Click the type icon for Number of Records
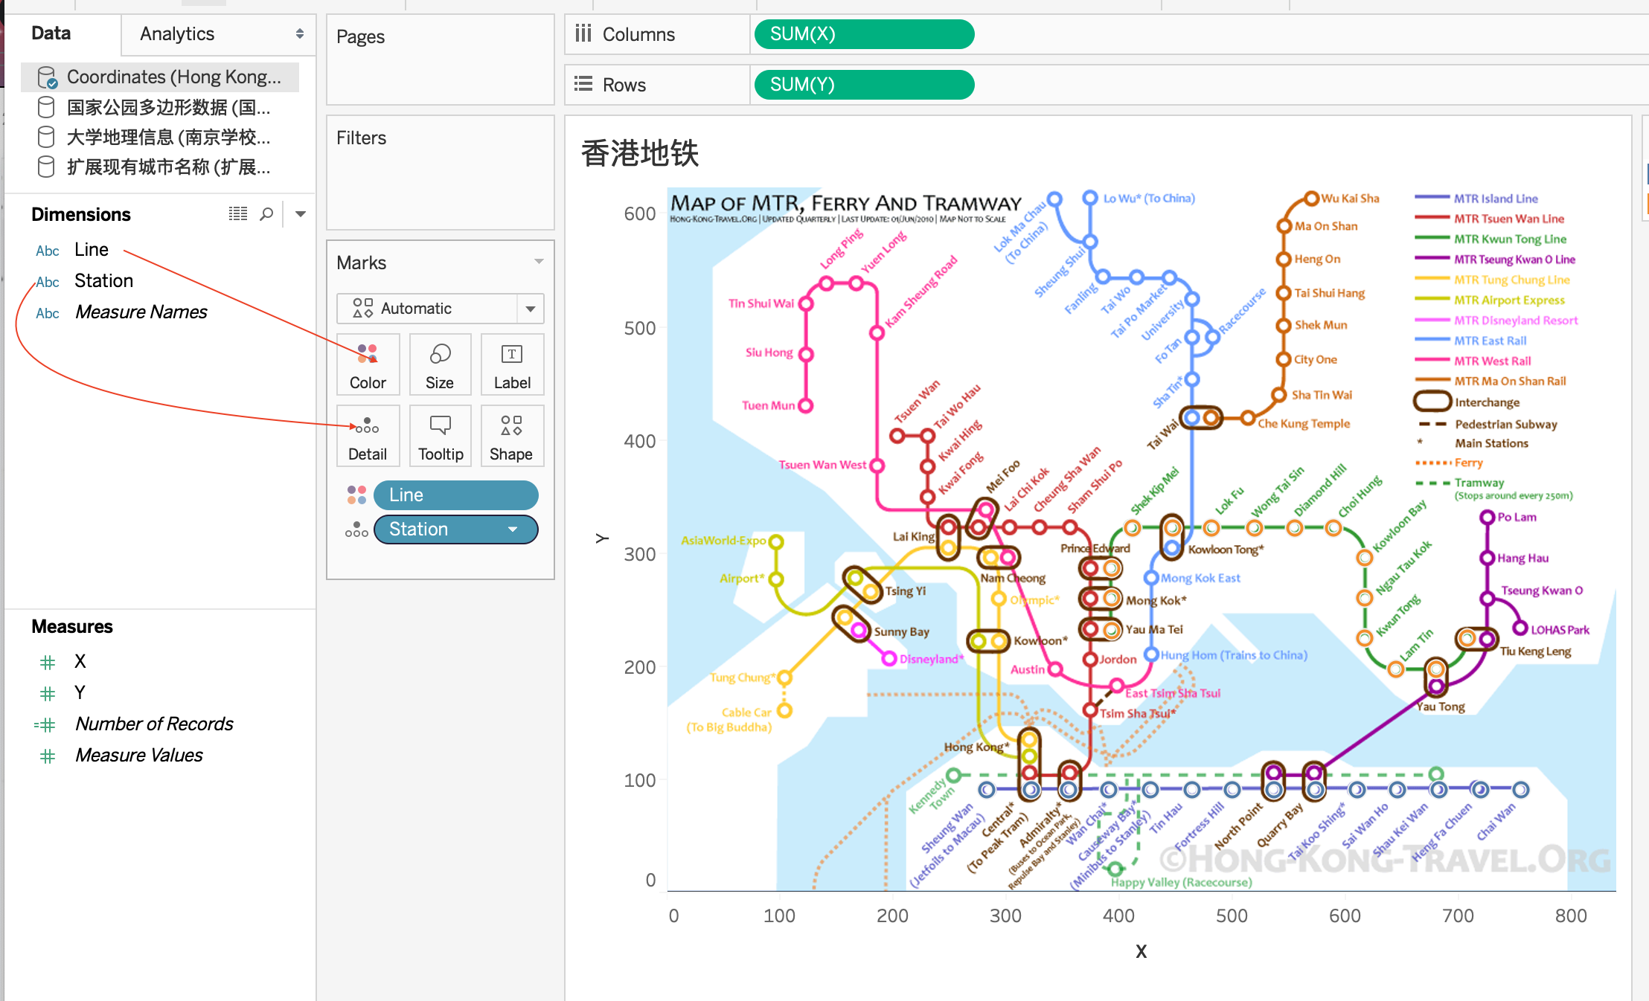This screenshot has width=1649, height=1001. [45, 725]
